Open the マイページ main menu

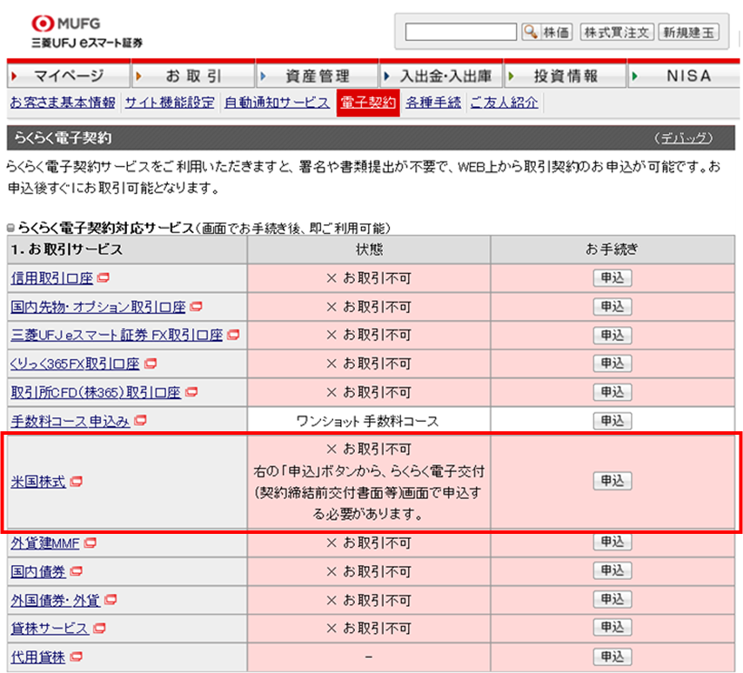click(69, 76)
